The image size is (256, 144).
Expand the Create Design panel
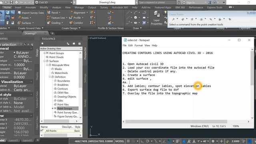71,28
